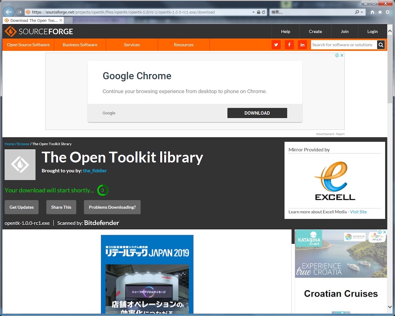Click the project placeholder icon thumbnail

click(x=20, y=165)
